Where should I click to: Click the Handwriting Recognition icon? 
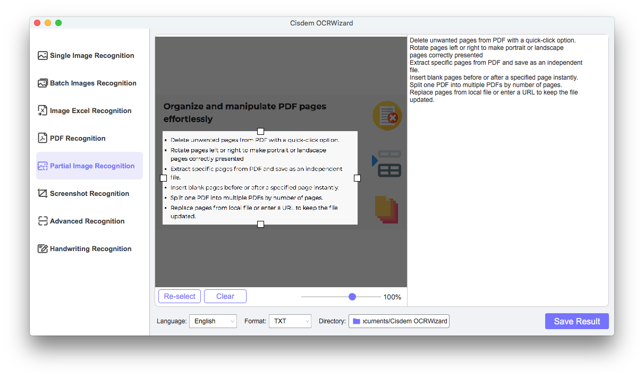pyautogui.click(x=43, y=249)
